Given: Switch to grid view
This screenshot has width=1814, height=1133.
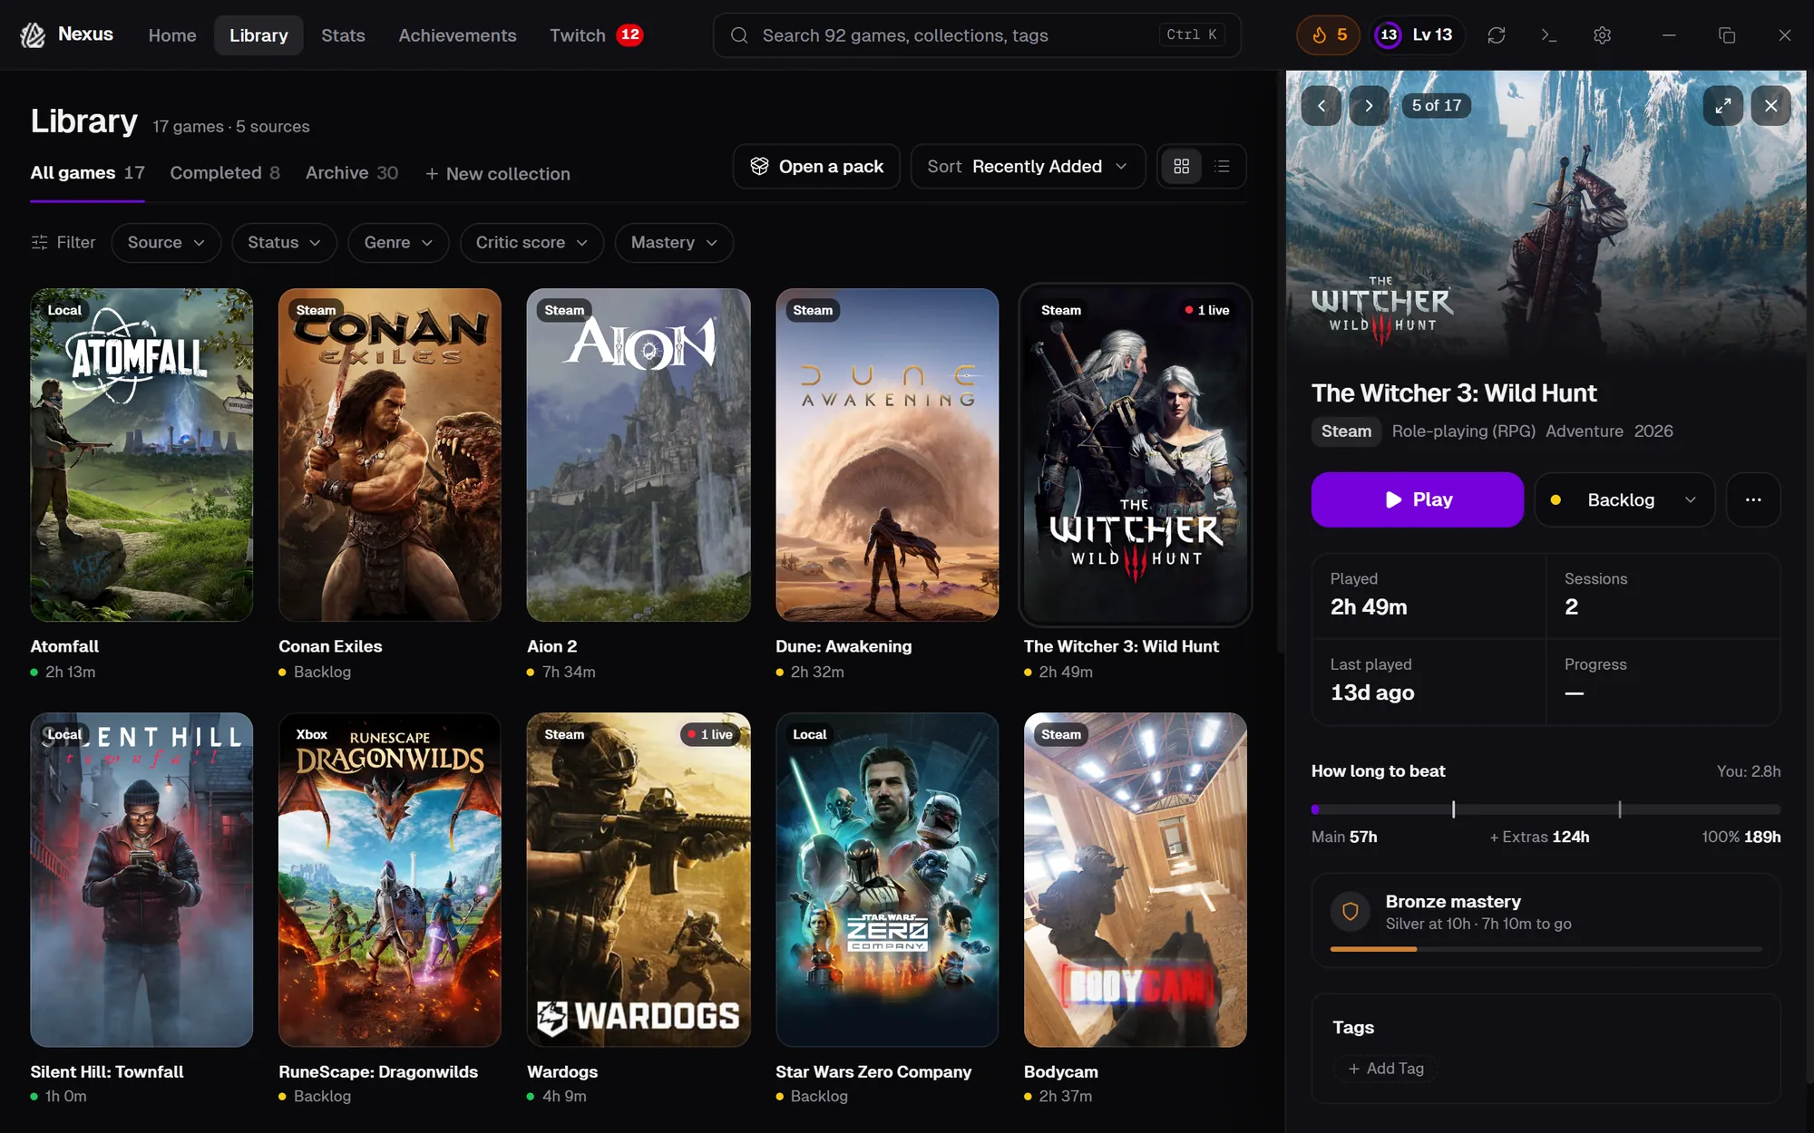Looking at the screenshot, I should [1181, 167].
